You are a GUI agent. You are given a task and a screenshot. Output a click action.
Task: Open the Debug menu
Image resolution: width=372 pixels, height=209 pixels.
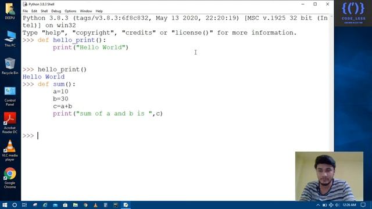tap(56, 11)
